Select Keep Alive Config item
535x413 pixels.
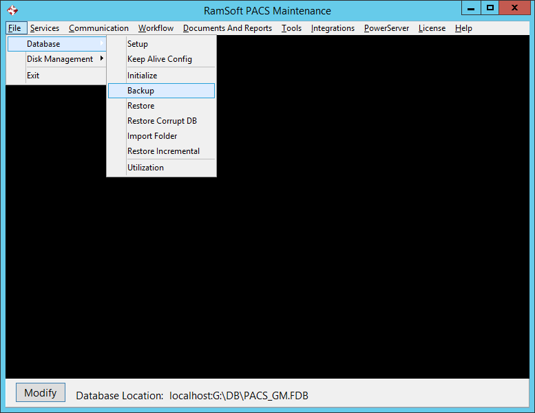[160, 59]
